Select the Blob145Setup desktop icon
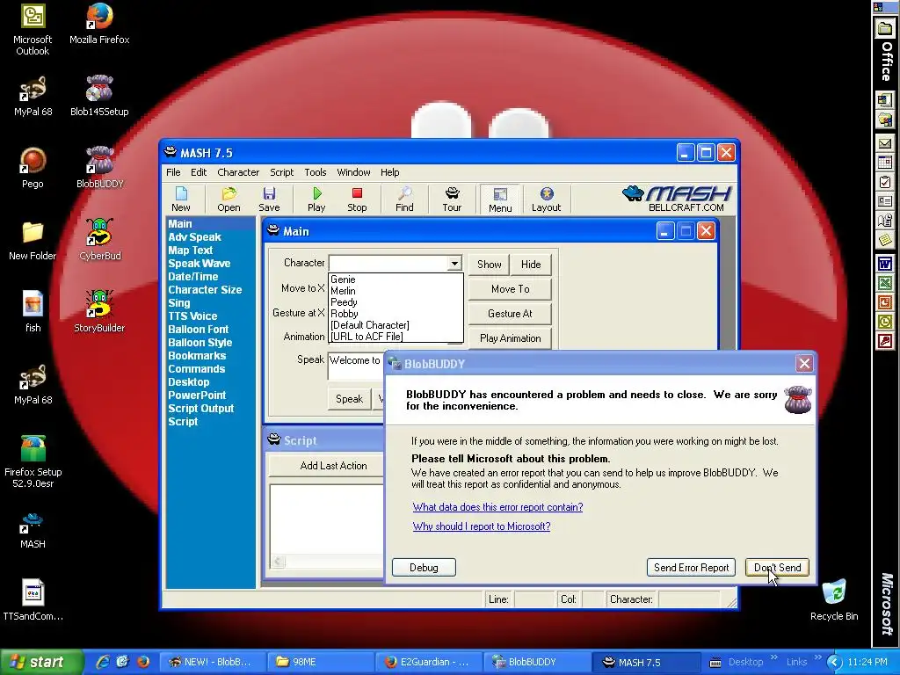The image size is (900, 675). pos(99,96)
